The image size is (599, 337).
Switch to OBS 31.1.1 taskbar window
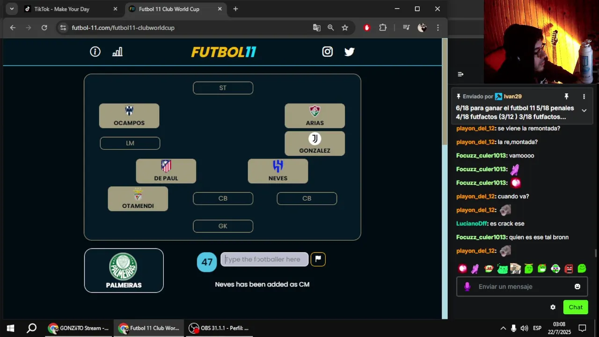pyautogui.click(x=219, y=328)
